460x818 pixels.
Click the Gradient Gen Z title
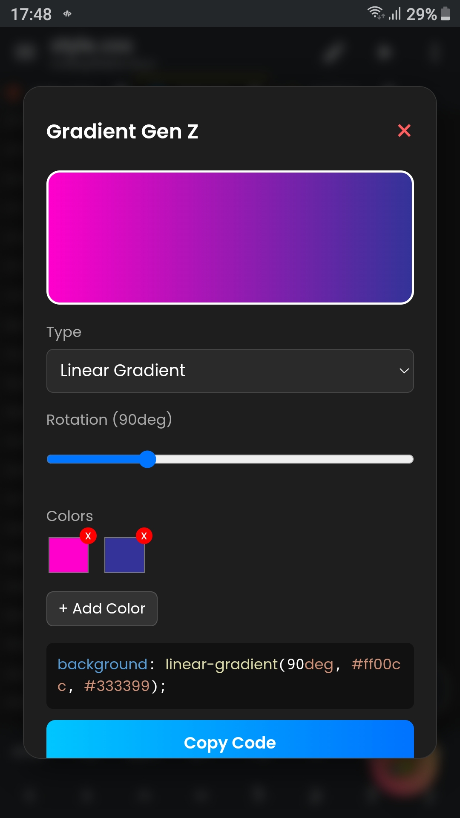pyautogui.click(x=122, y=131)
